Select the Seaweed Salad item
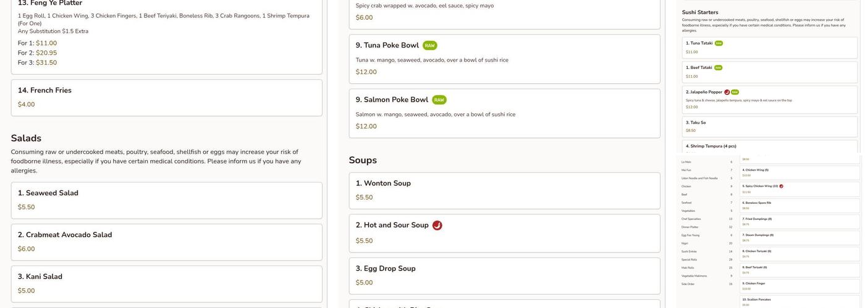Screen dimensions: 865x308 point(166,200)
